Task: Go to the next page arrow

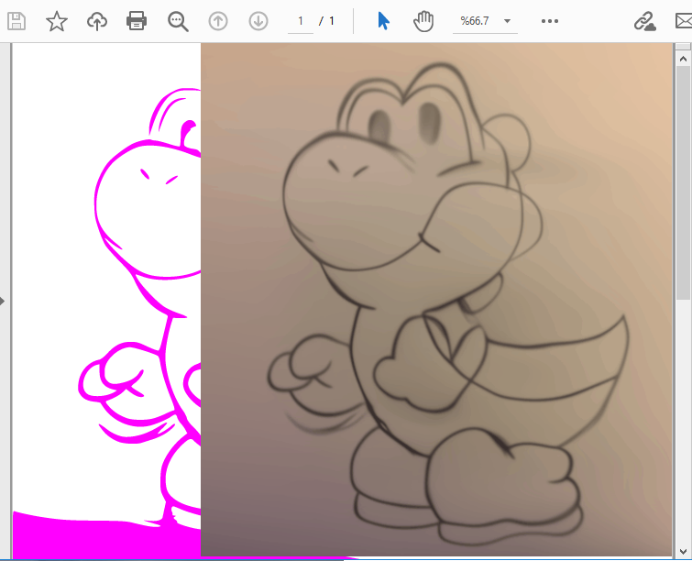Action: pyautogui.click(x=258, y=21)
